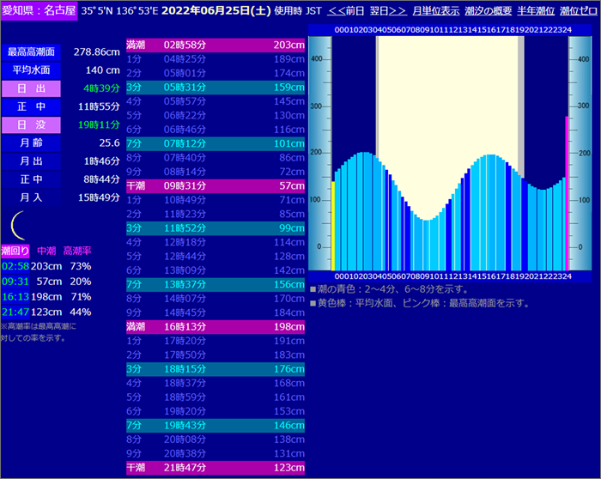This screenshot has width=601, height=479.
Task: Select the 3分 05時31分 159cm row
Action: tap(216, 88)
